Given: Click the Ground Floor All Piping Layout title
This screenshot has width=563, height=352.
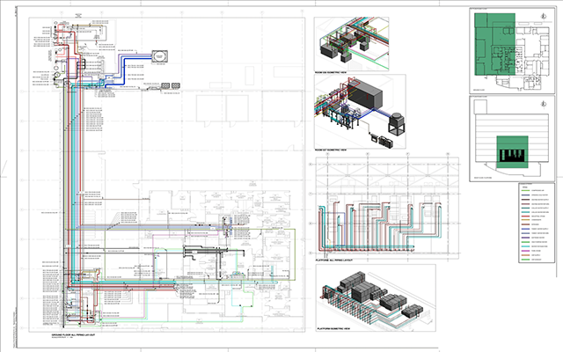Looking at the screenshot, I should 73,334.
